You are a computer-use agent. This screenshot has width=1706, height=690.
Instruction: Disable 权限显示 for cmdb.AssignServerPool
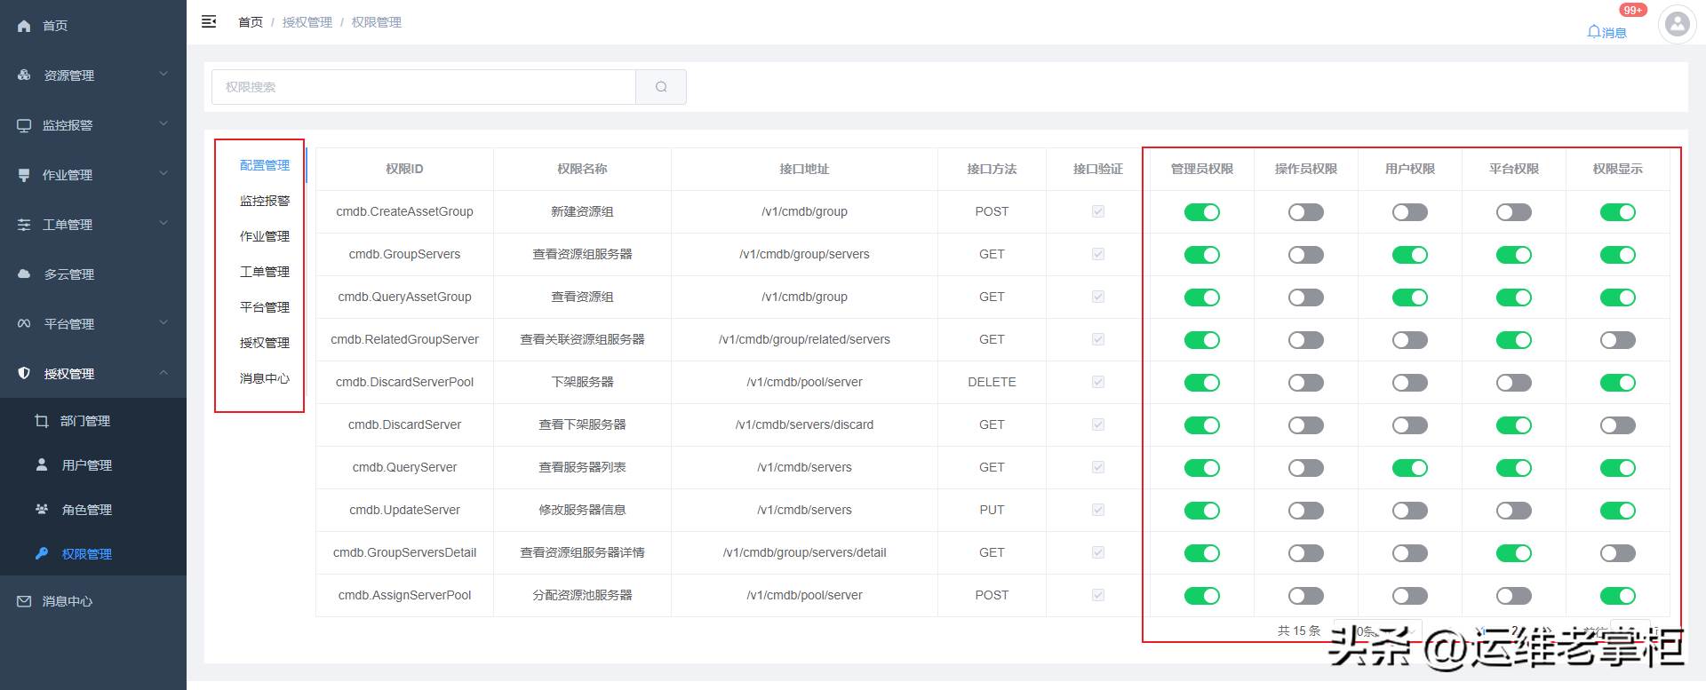click(x=1617, y=596)
